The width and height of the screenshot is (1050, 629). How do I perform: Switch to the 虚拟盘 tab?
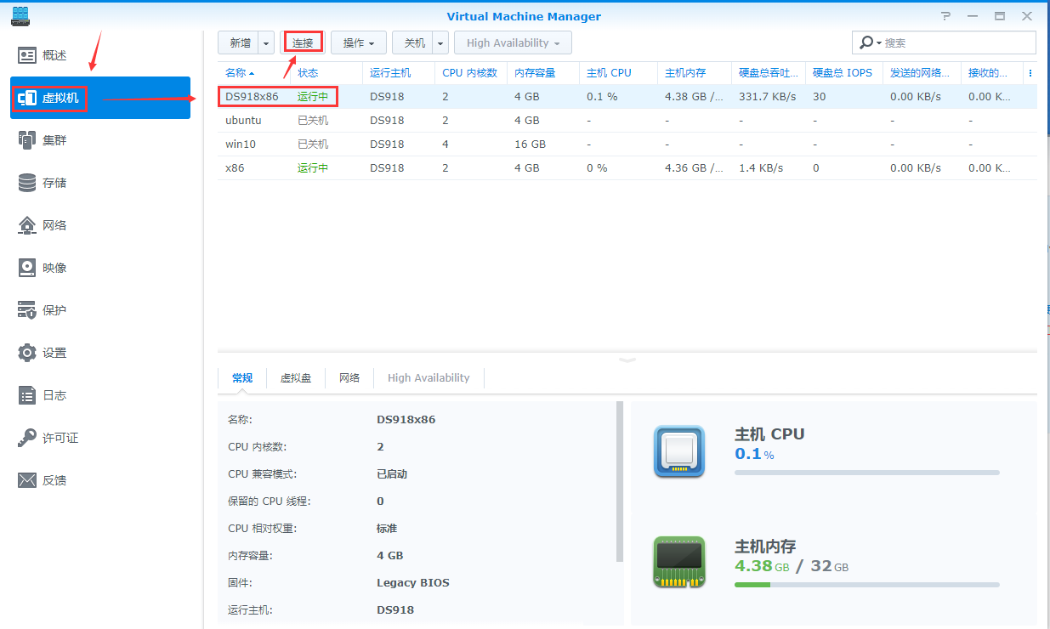click(296, 378)
